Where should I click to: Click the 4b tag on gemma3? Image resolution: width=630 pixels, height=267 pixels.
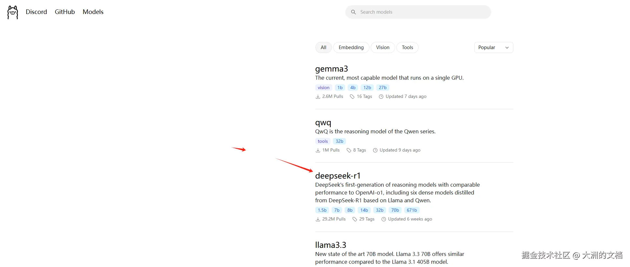353,87
